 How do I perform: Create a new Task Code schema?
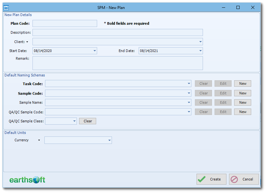click(242, 83)
